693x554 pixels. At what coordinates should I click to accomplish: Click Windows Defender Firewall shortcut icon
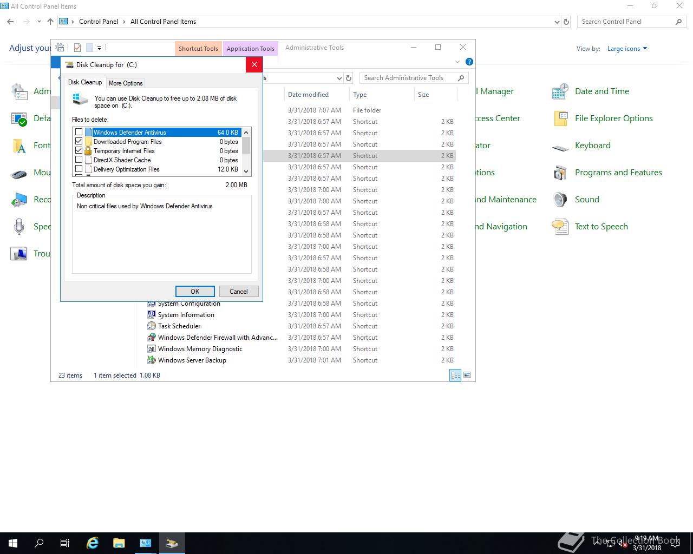pyautogui.click(x=152, y=338)
